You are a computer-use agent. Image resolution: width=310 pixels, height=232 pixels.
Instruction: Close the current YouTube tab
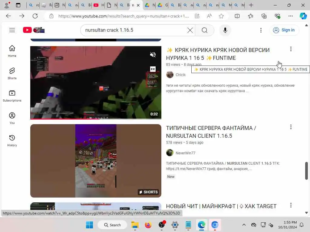click(138, 5)
